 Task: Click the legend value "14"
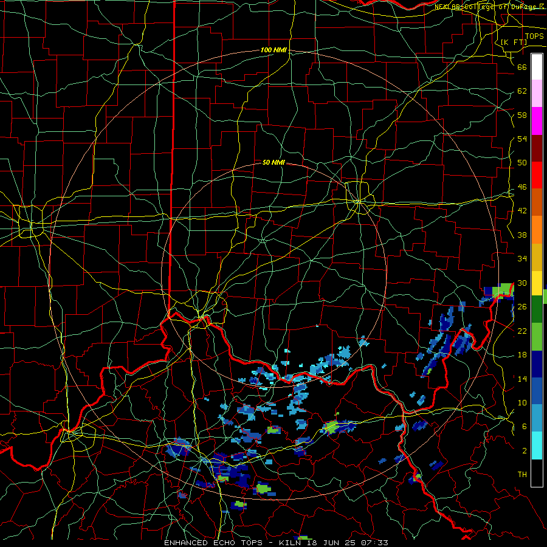(x=522, y=379)
